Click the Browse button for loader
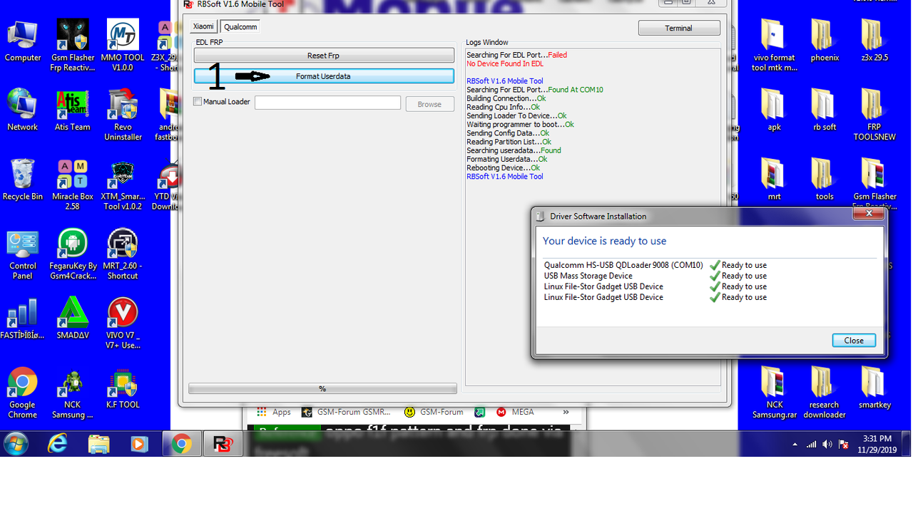This screenshot has width=913, height=513. click(429, 104)
